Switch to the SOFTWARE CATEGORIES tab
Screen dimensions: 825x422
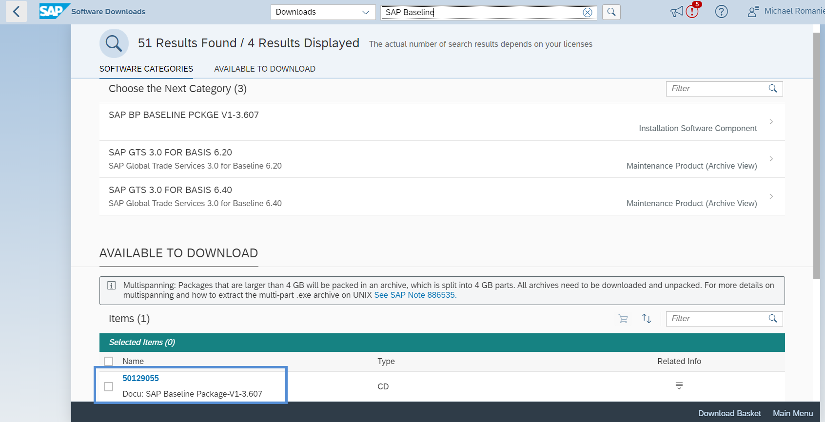(146, 69)
